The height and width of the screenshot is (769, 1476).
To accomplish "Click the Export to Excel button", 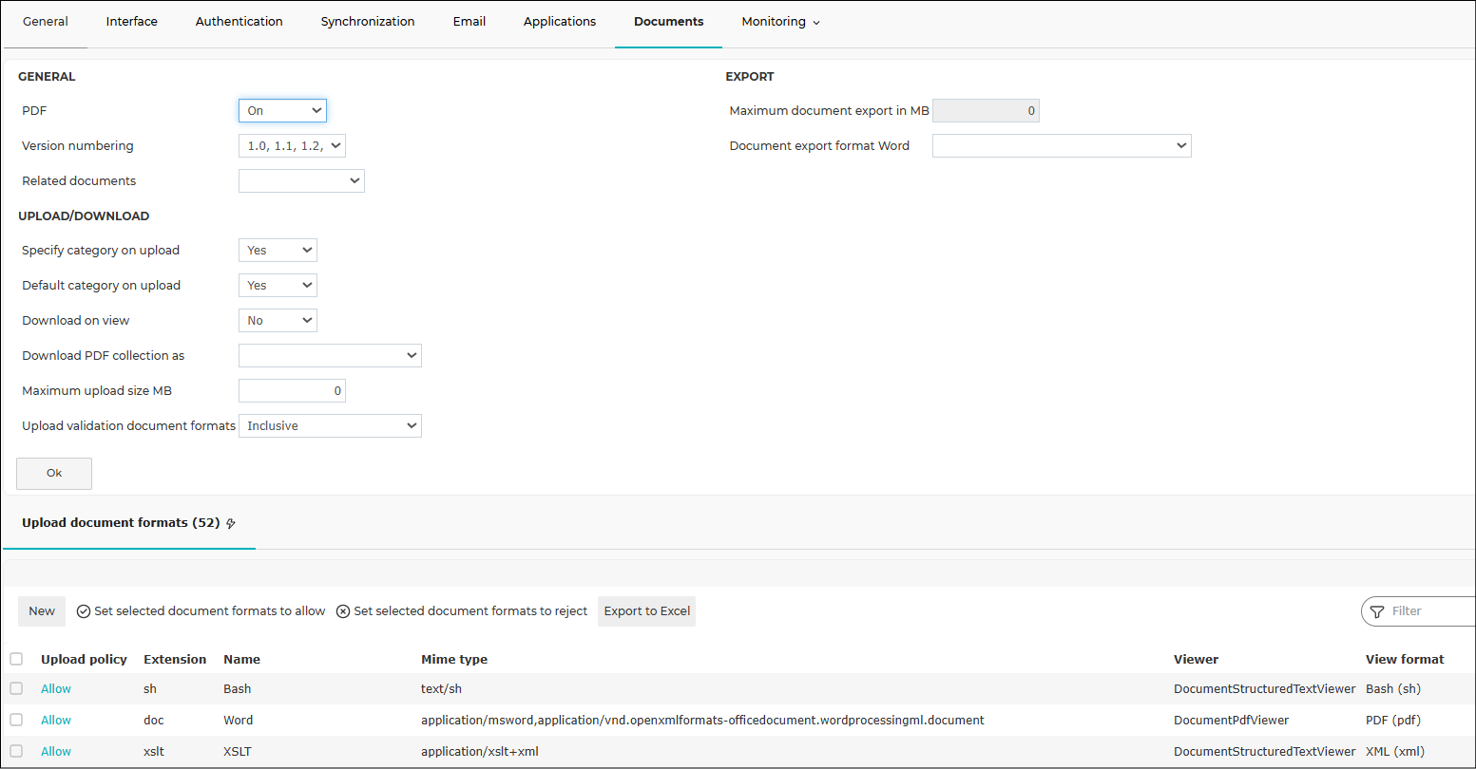I will tap(647, 611).
